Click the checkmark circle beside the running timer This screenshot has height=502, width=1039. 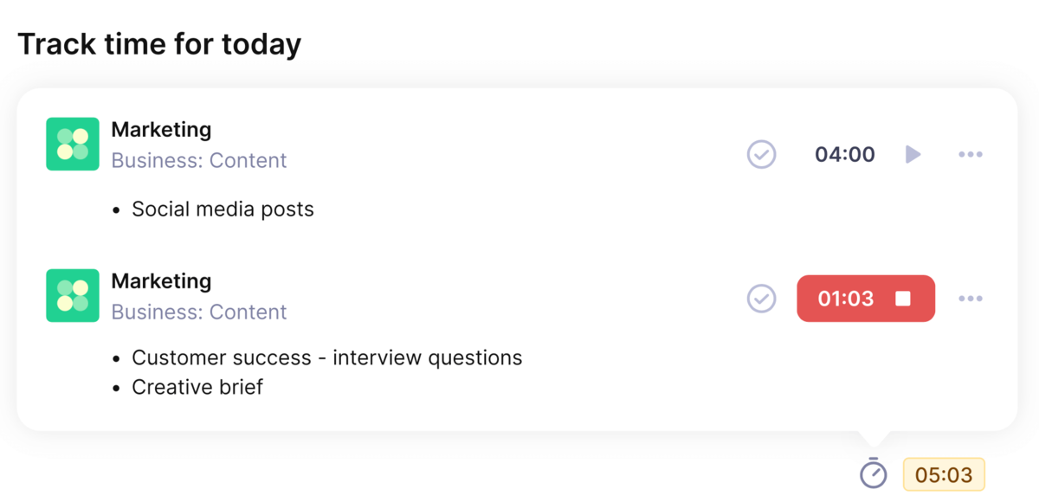click(761, 298)
